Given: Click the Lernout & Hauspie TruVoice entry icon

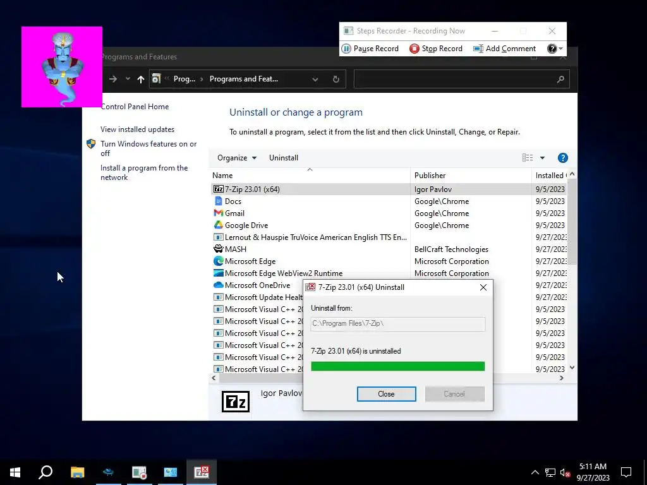Looking at the screenshot, I should pyautogui.click(x=218, y=237).
